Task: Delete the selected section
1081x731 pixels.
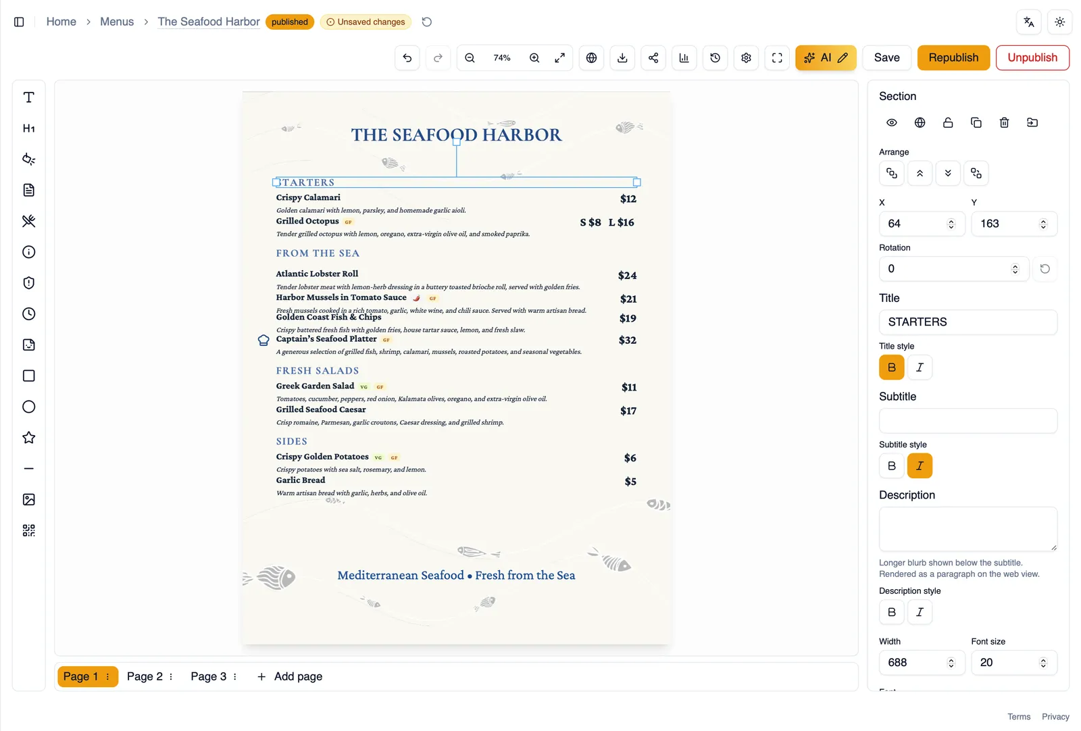Action: 1004,122
